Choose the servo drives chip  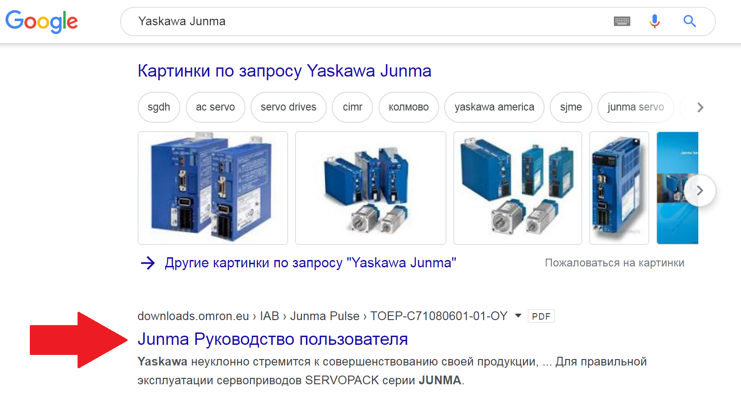(288, 107)
